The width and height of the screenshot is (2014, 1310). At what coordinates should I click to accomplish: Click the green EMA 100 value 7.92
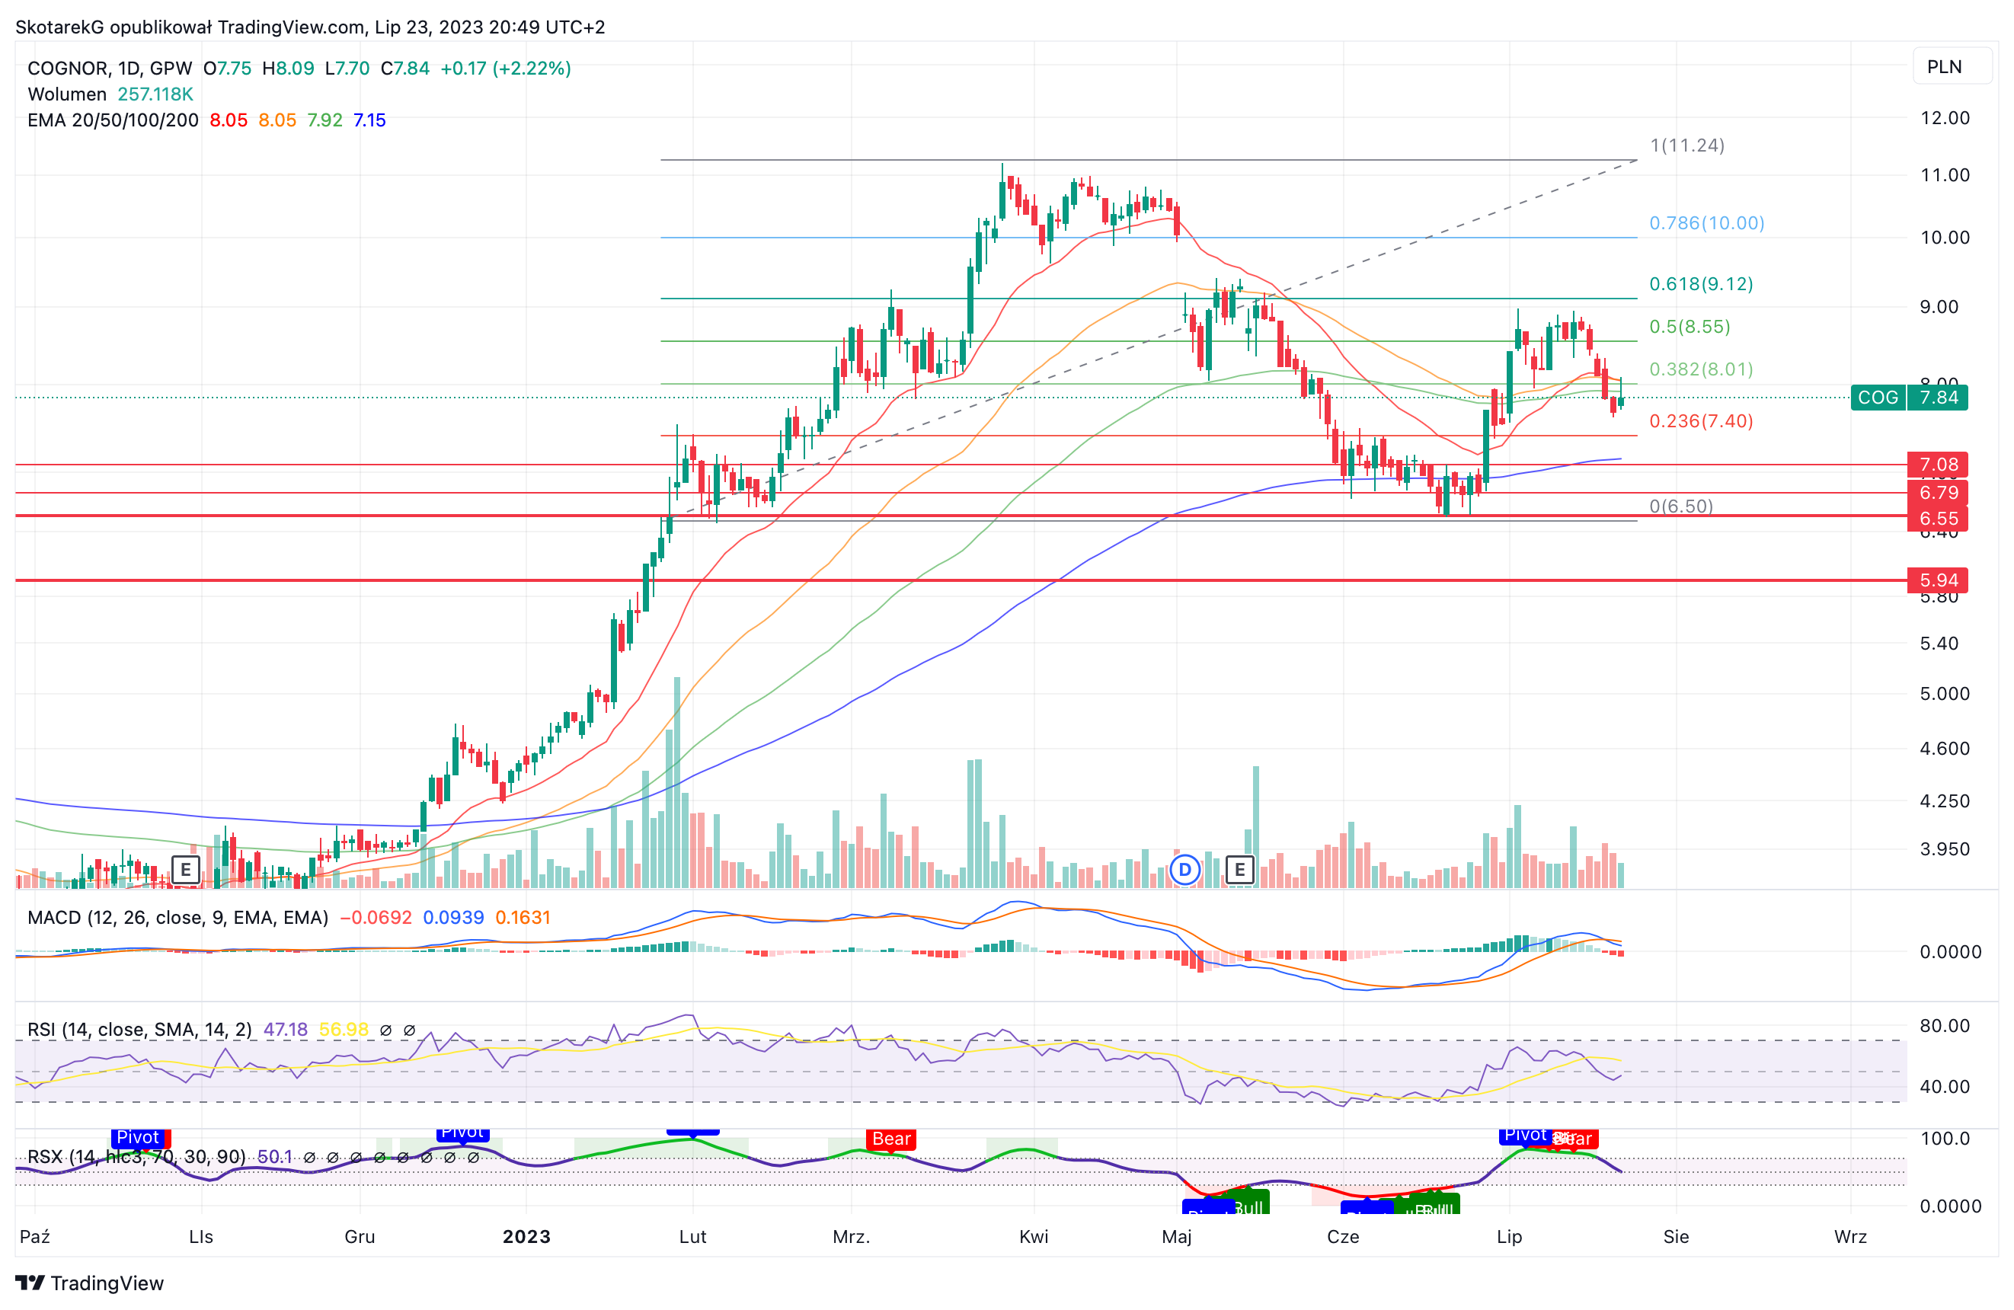(325, 120)
